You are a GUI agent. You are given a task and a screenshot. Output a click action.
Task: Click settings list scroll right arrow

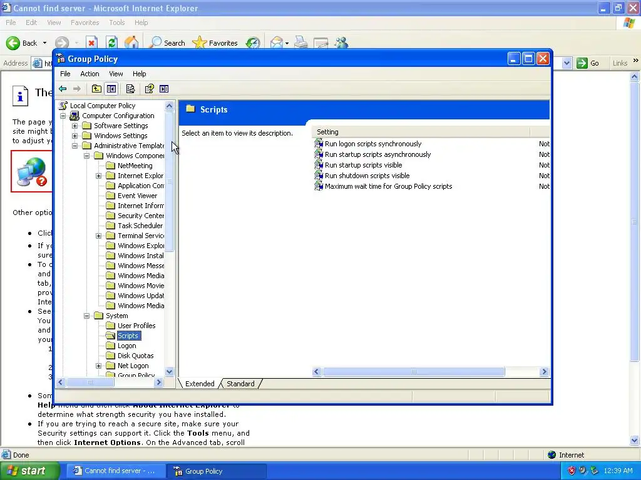tap(544, 371)
